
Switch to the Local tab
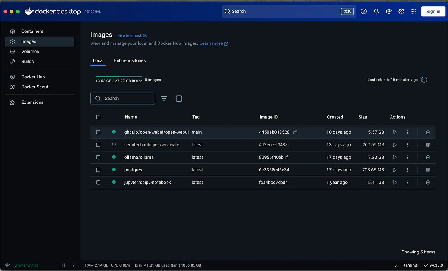[98, 60]
